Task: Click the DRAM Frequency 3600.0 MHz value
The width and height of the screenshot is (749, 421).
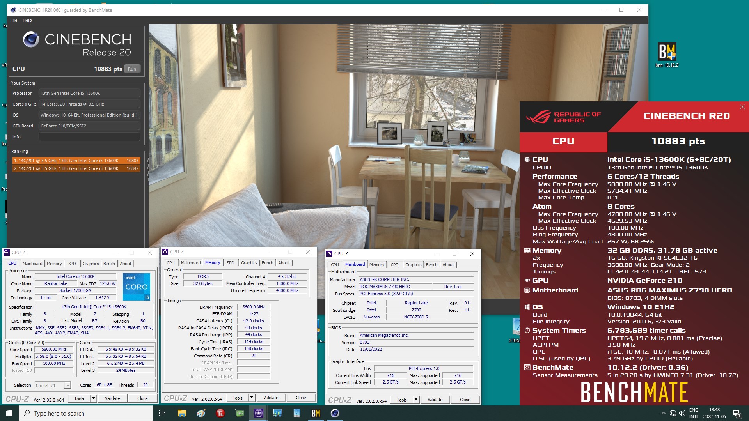Action: point(254,307)
